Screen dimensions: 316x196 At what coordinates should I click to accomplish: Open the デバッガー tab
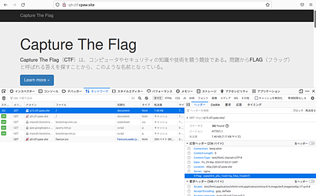coord(72,91)
